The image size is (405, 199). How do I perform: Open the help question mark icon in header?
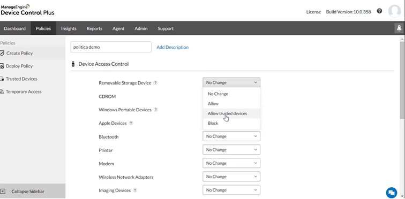[379, 11]
